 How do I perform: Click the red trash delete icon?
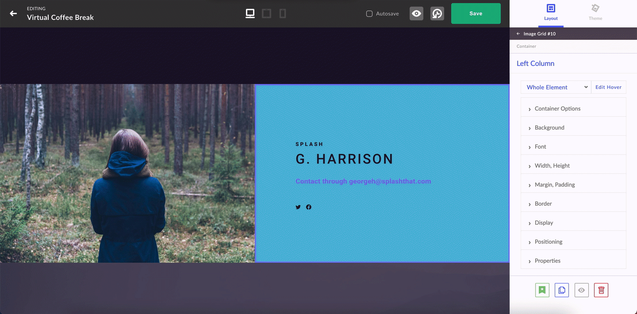pos(601,290)
